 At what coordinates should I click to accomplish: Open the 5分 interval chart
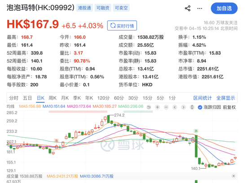(x=160, y=98)
